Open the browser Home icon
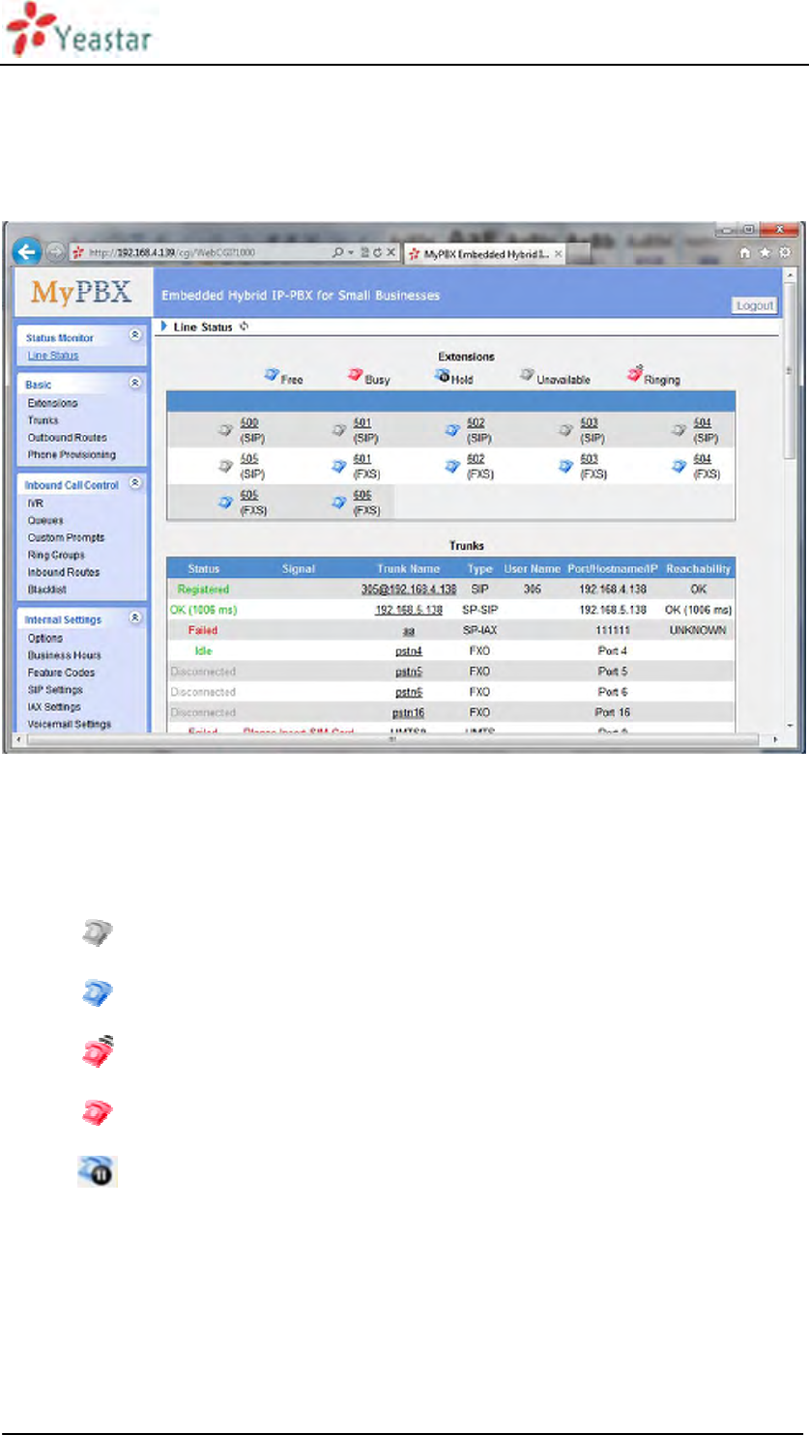This screenshot has height=1435, width=809. click(745, 252)
